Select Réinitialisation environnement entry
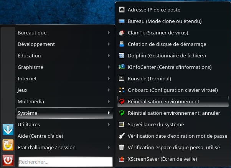Viewport: 231px width, 168px height. tap(173, 101)
